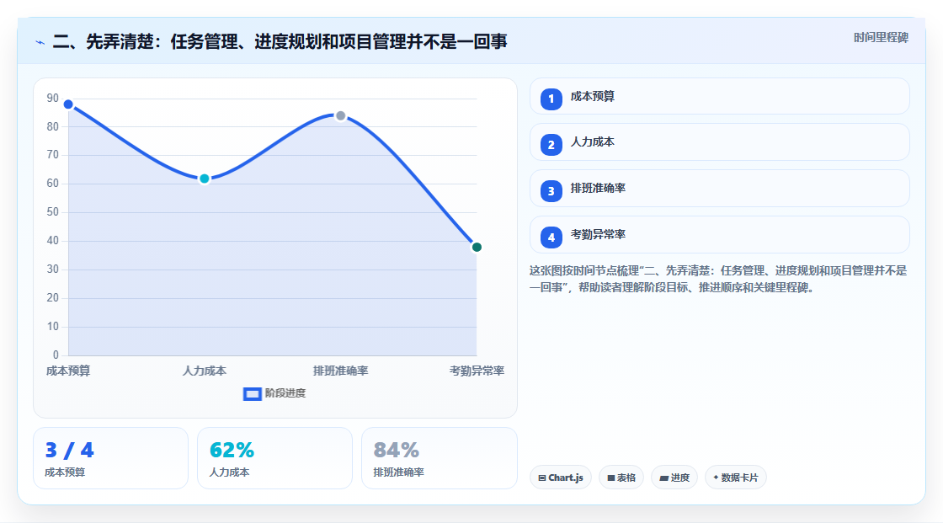This screenshot has height=523, width=943.
Task: Click x-axis label 人力成本
Action: point(205,371)
